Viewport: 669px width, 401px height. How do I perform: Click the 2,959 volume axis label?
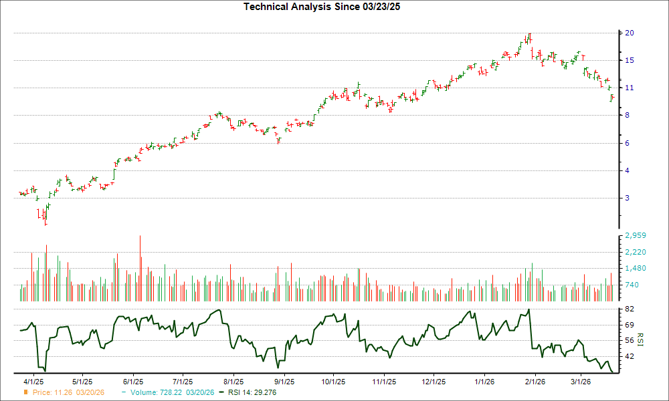tap(635, 236)
